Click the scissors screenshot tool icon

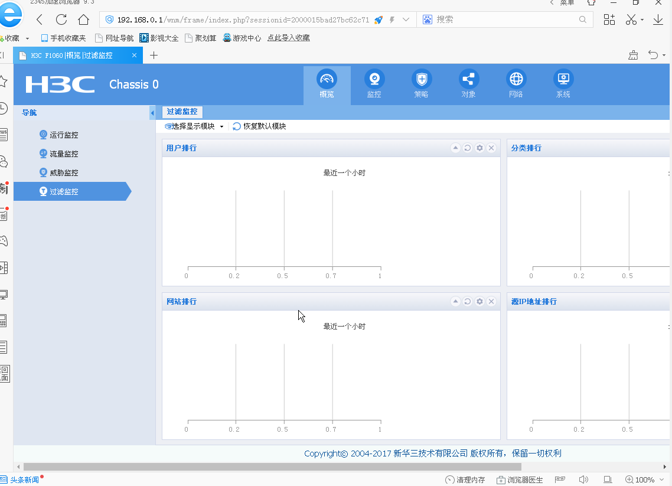(x=631, y=19)
